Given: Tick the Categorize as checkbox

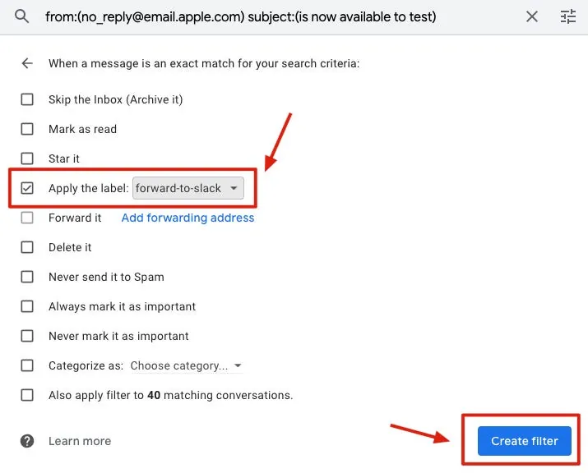Looking at the screenshot, I should click(x=27, y=365).
